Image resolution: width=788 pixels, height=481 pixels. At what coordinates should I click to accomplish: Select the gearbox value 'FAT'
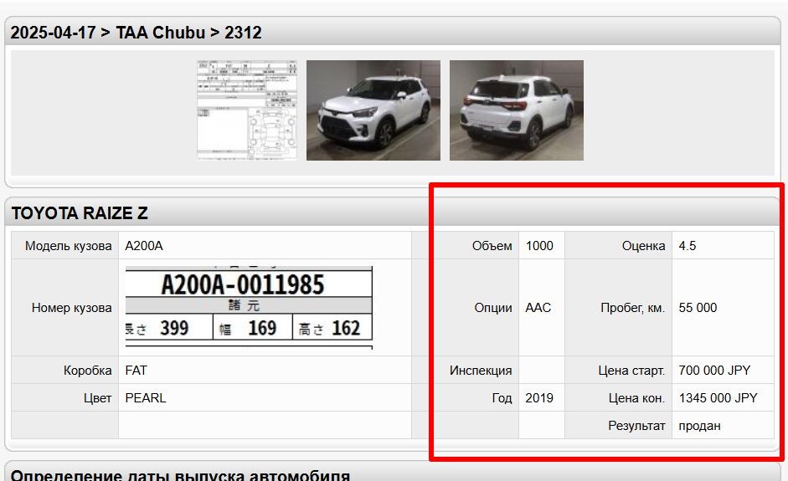click(x=136, y=371)
